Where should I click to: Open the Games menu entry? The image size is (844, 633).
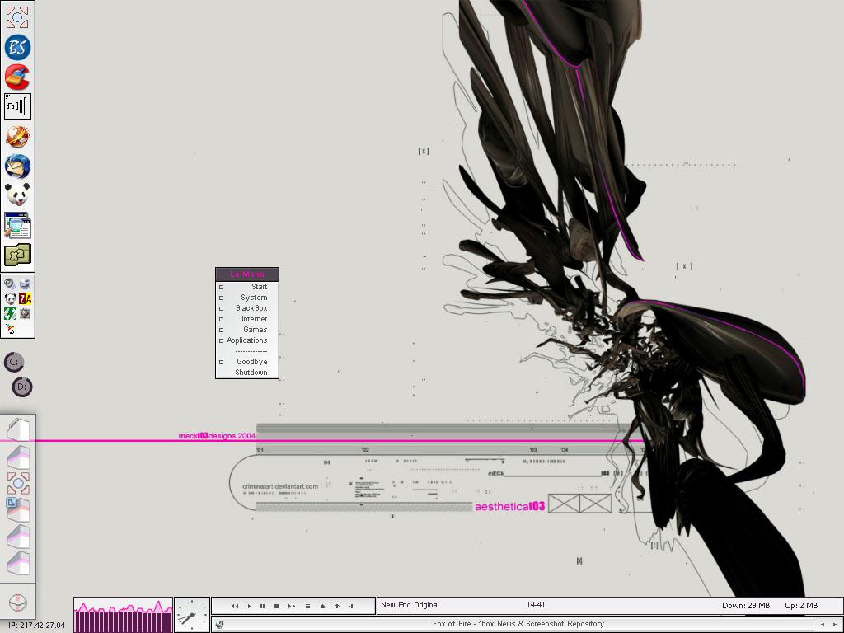coord(247,330)
